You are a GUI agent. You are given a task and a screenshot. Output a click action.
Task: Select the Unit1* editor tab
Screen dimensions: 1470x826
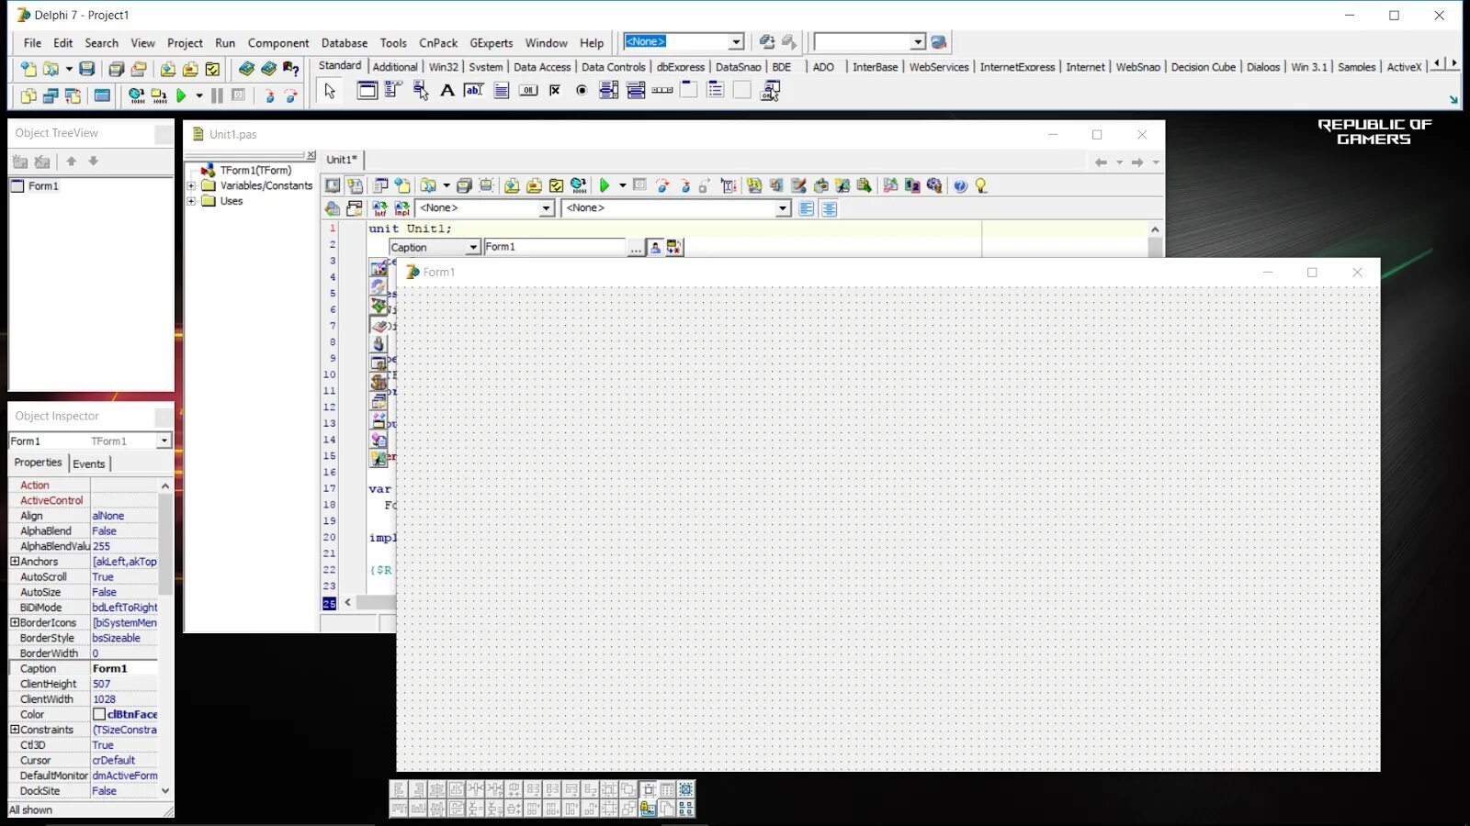coord(342,160)
